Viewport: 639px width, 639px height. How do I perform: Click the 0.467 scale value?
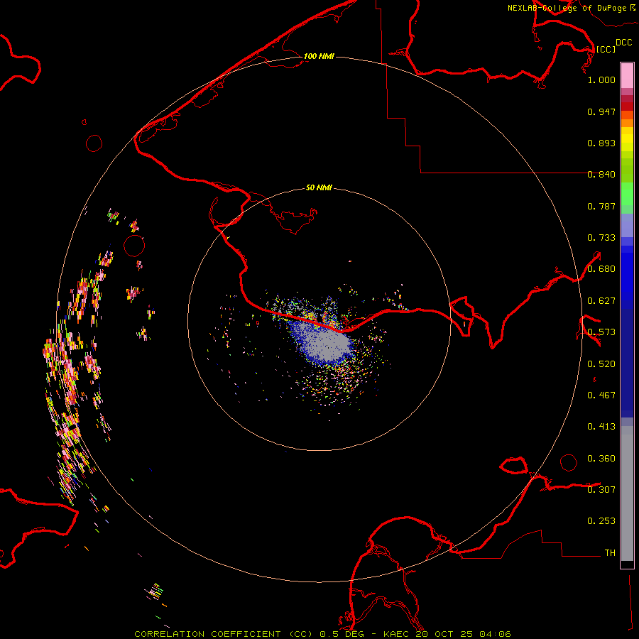click(x=601, y=395)
